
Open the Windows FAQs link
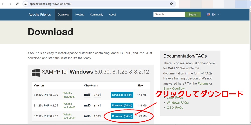178,103
